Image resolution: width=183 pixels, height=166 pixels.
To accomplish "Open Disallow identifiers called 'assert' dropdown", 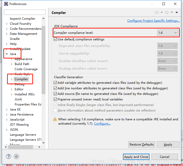I will pyautogui.click(x=167, y=61).
